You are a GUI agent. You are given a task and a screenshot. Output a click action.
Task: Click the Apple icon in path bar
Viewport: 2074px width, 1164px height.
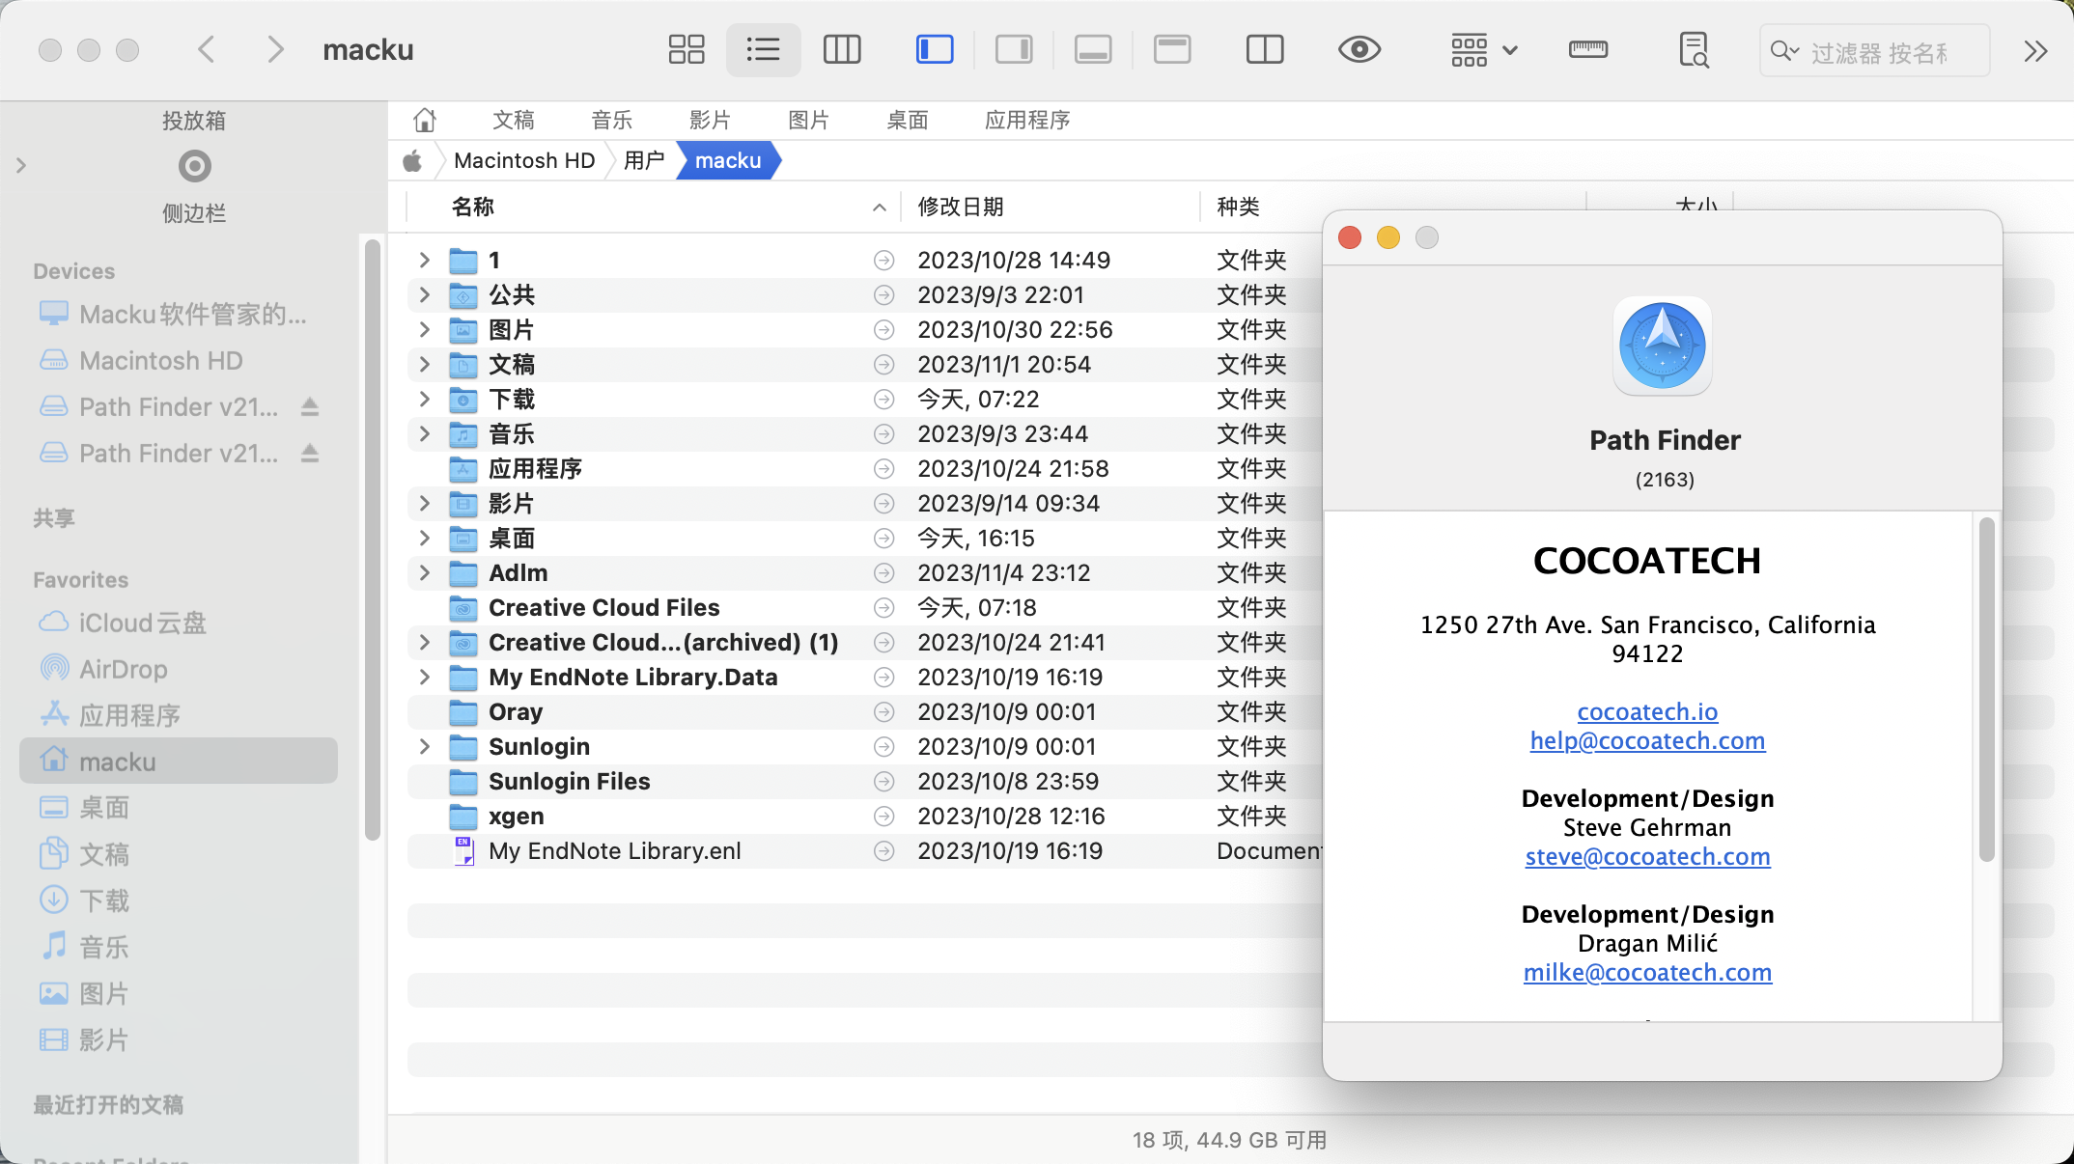(412, 160)
